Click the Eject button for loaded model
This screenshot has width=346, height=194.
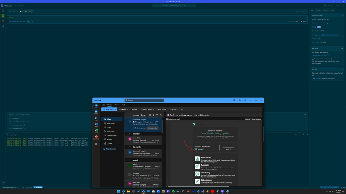(303, 21)
